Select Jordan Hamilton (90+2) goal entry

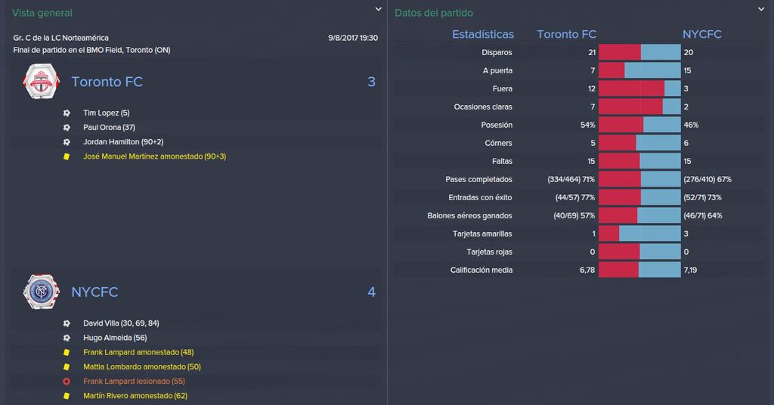[x=123, y=141]
